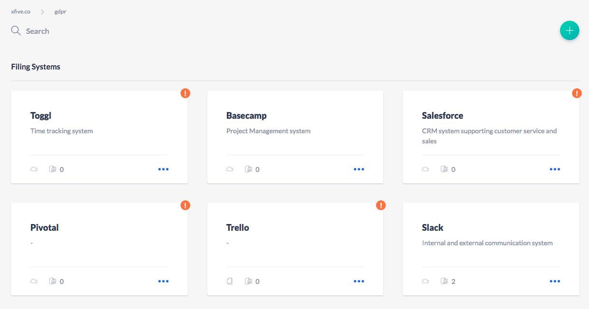Click 'Time tracking system' description text

(61, 131)
